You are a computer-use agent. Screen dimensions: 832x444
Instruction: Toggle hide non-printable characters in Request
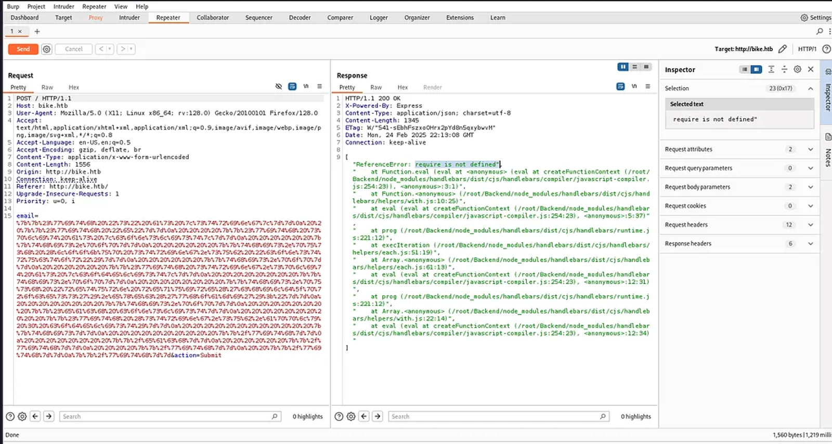[279, 86]
